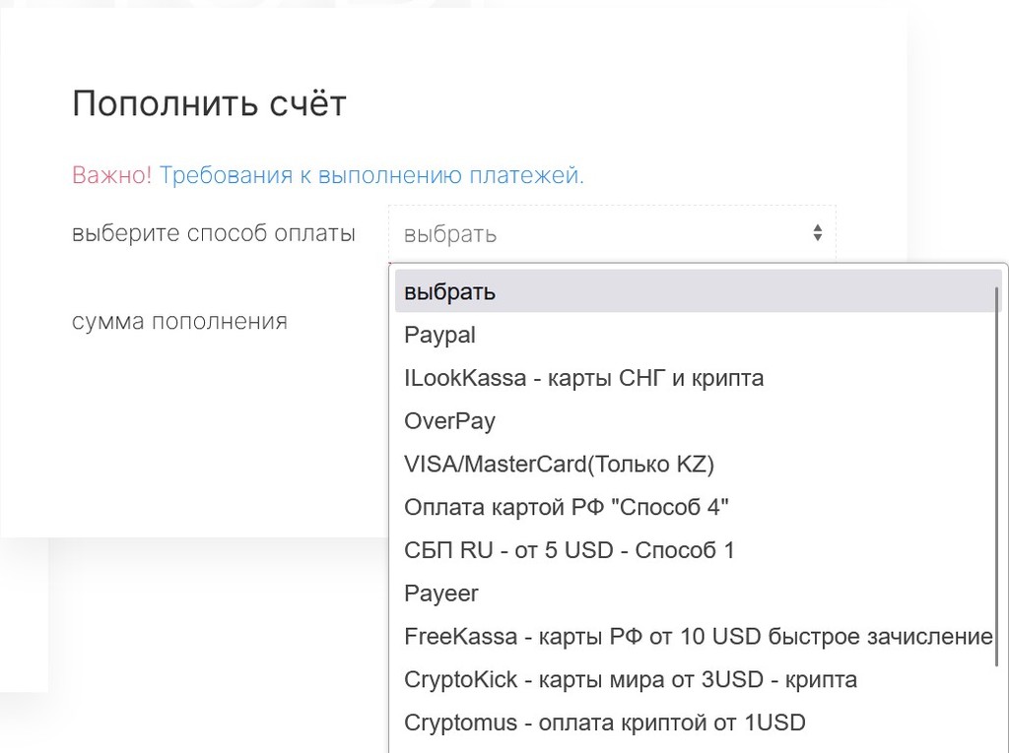Click the red 'Важно!' notice text
Image resolution: width=1009 pixels, height=753 pixels.
tap(111, 176)
